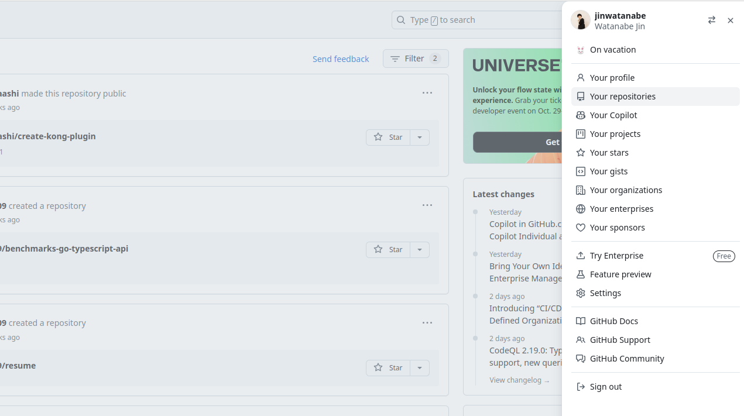Image resolution: width=744 pixels, height=416 pixels.
Task: Click the Copilot icon in the menu
Action: [581, 115]
